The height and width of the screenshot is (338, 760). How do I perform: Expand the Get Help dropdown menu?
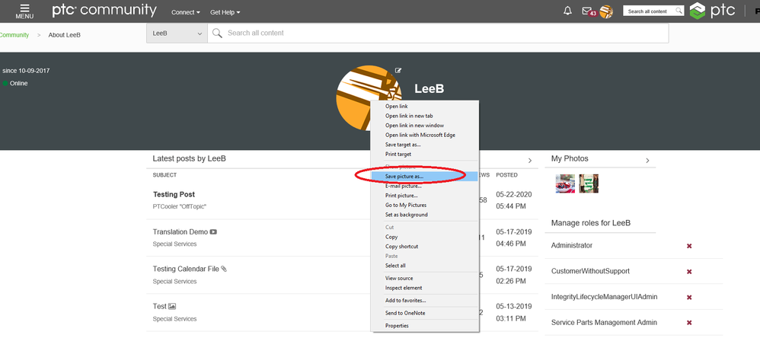(225, 13)
